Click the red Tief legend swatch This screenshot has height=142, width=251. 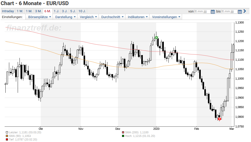tap(7, 139)
